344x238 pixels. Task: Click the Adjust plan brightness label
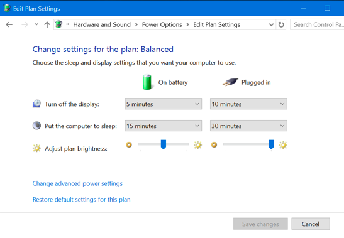point(76,149)
